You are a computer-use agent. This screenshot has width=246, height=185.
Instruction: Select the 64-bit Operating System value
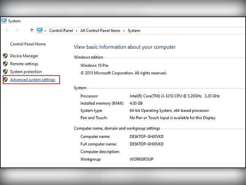(169, 111)
